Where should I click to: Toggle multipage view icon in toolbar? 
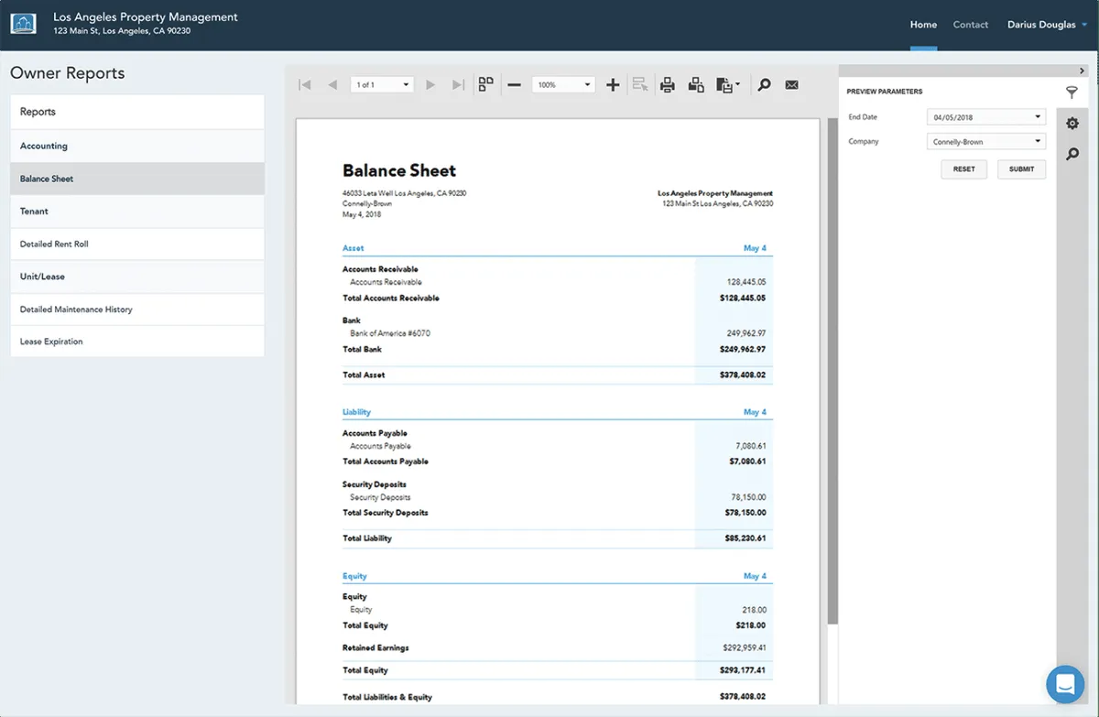(x=485, y=84)
